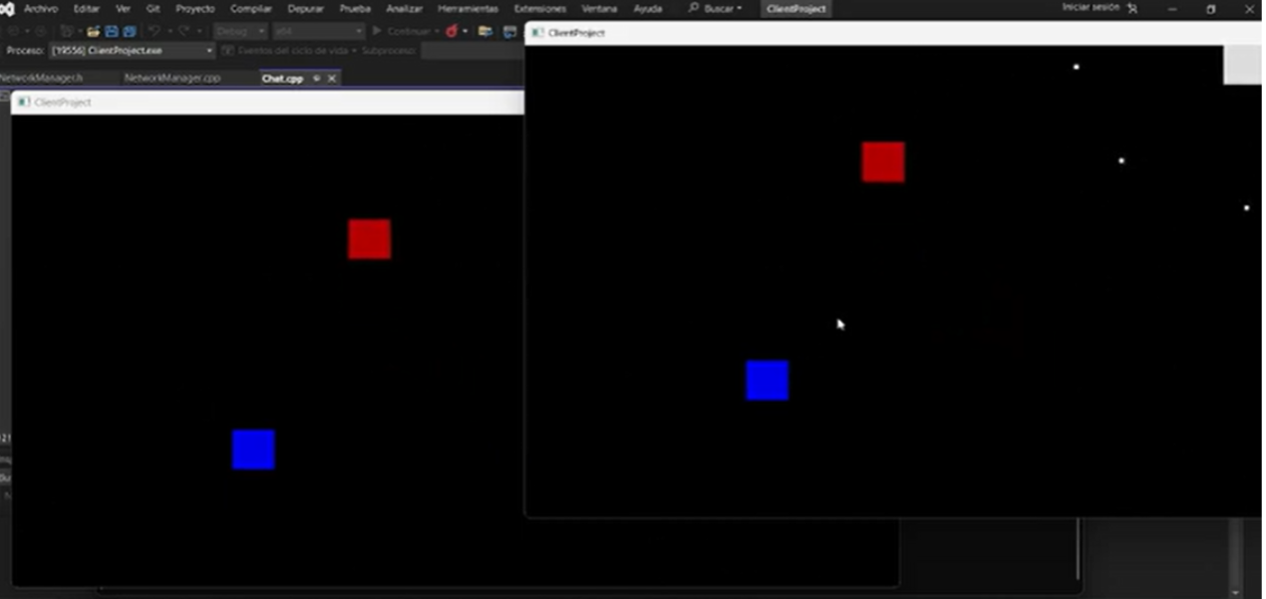Click the Save All icon
Screen dimensions: 1266x599
129,31
